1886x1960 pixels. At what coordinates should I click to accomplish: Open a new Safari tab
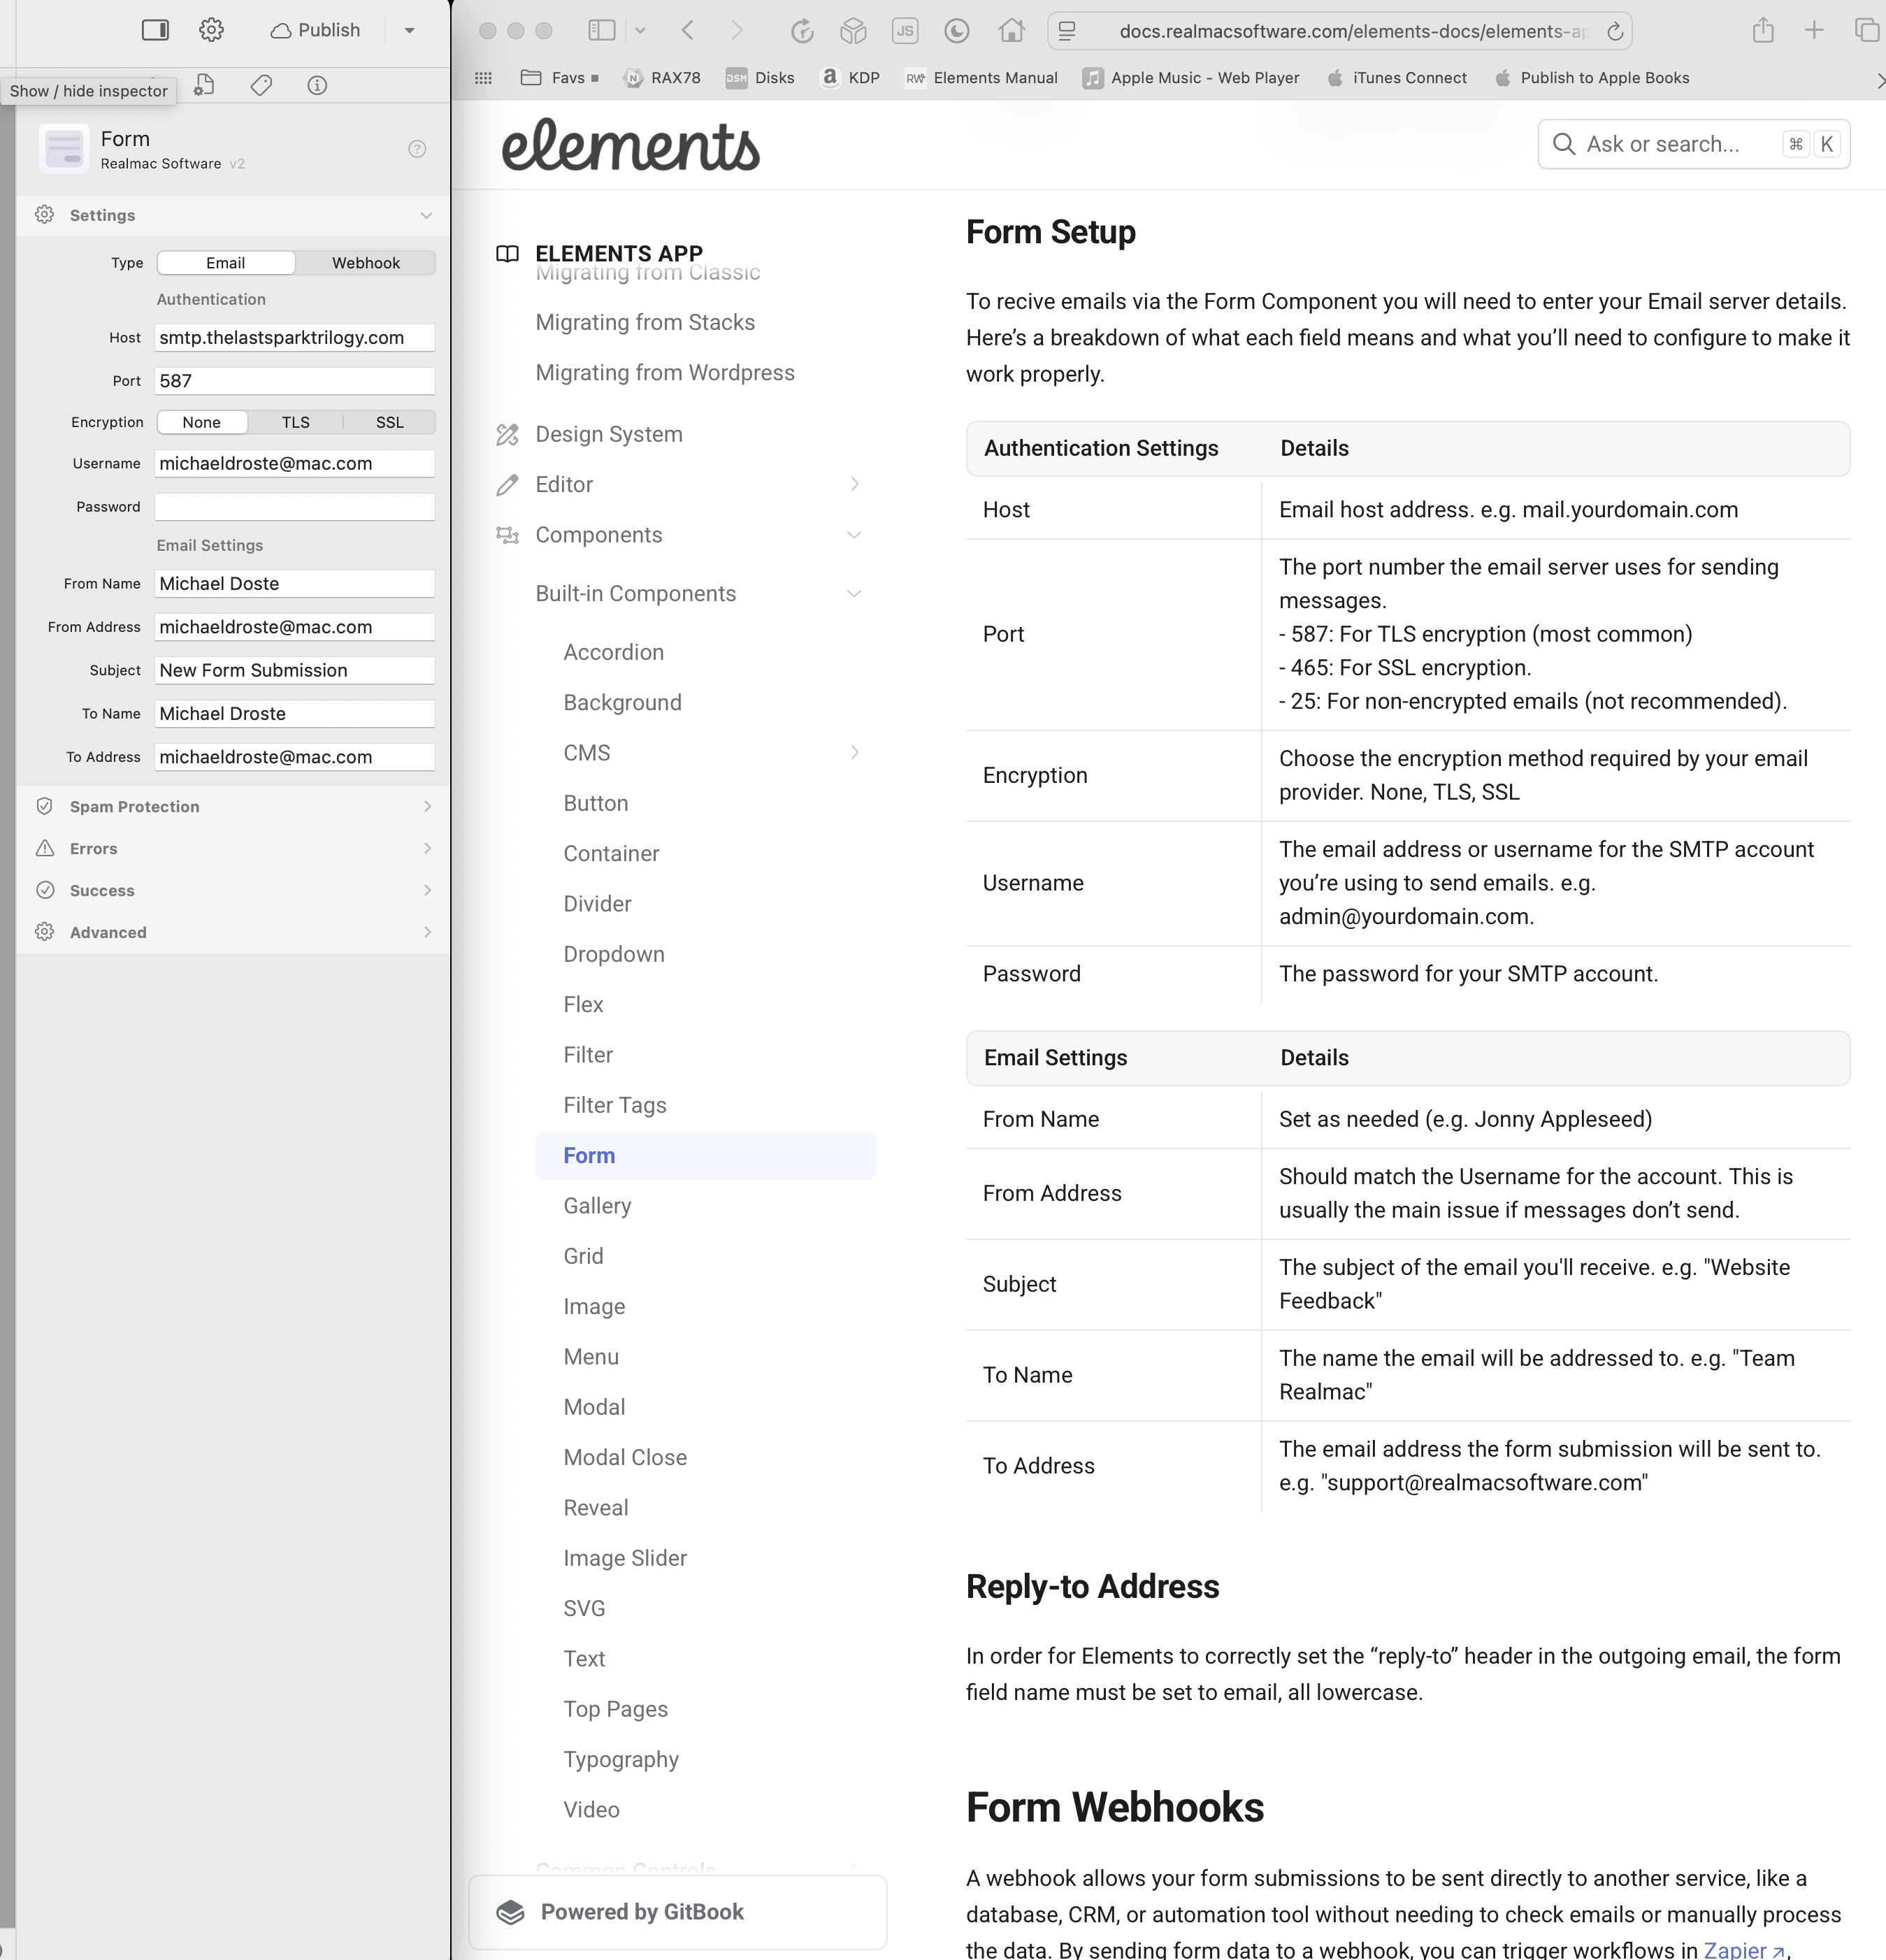1814,30
